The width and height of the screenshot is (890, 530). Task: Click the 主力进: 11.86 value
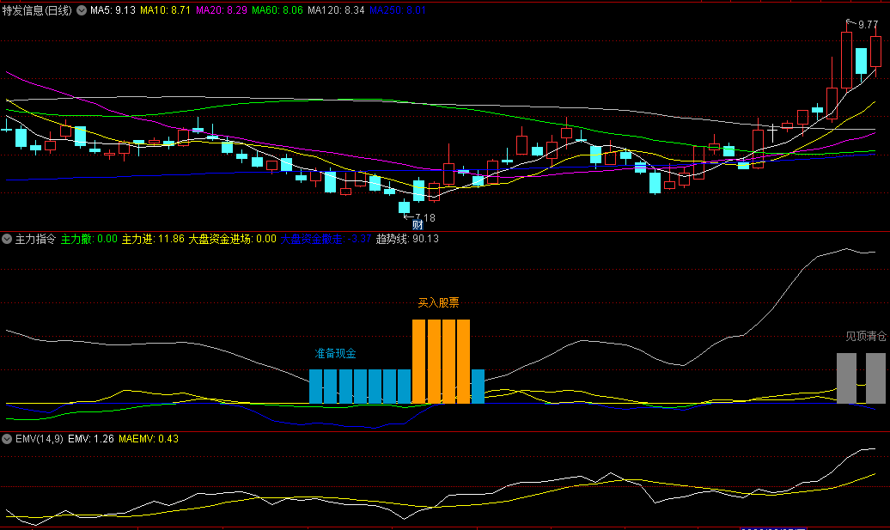click(x=153, y=239)
